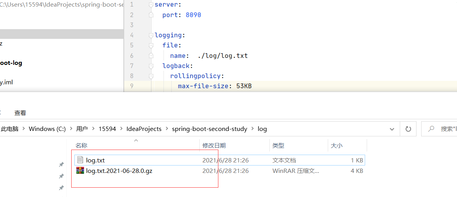
Task: Sort files by 名称 column header
Action: pyautogui.click(x=81, y=146)
